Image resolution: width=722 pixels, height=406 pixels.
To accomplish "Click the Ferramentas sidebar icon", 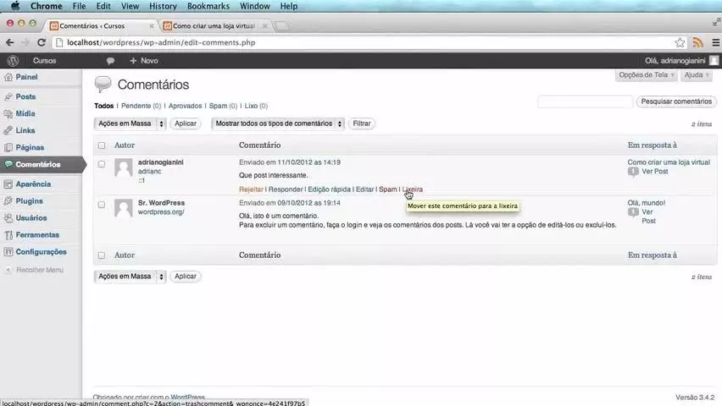I will point(8,235).
